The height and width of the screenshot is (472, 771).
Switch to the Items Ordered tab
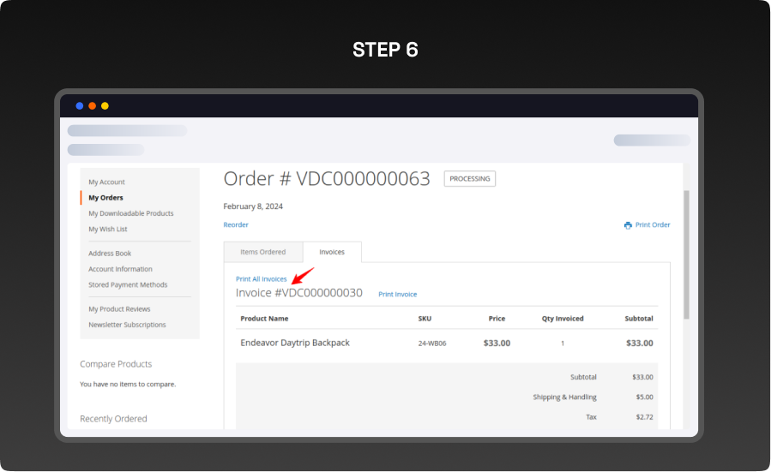[262, 252]
